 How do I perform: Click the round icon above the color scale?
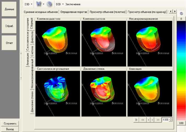click(181, 14)
